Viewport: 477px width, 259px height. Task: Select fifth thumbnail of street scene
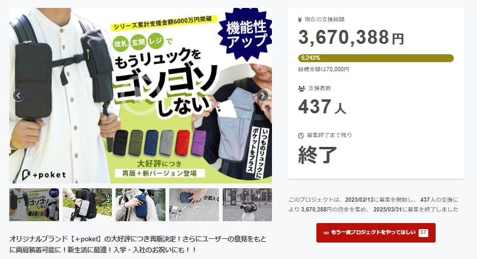click(247, 205)
